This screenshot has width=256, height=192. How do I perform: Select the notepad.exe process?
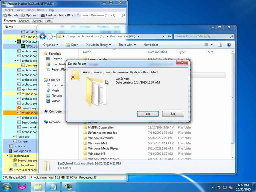click(26, 165)
